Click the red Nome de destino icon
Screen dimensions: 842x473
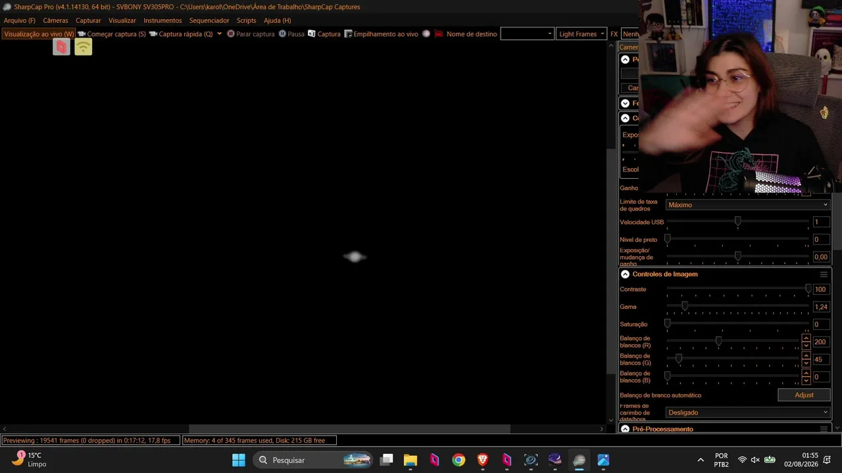pyautogui.click(x=439, y=34)
